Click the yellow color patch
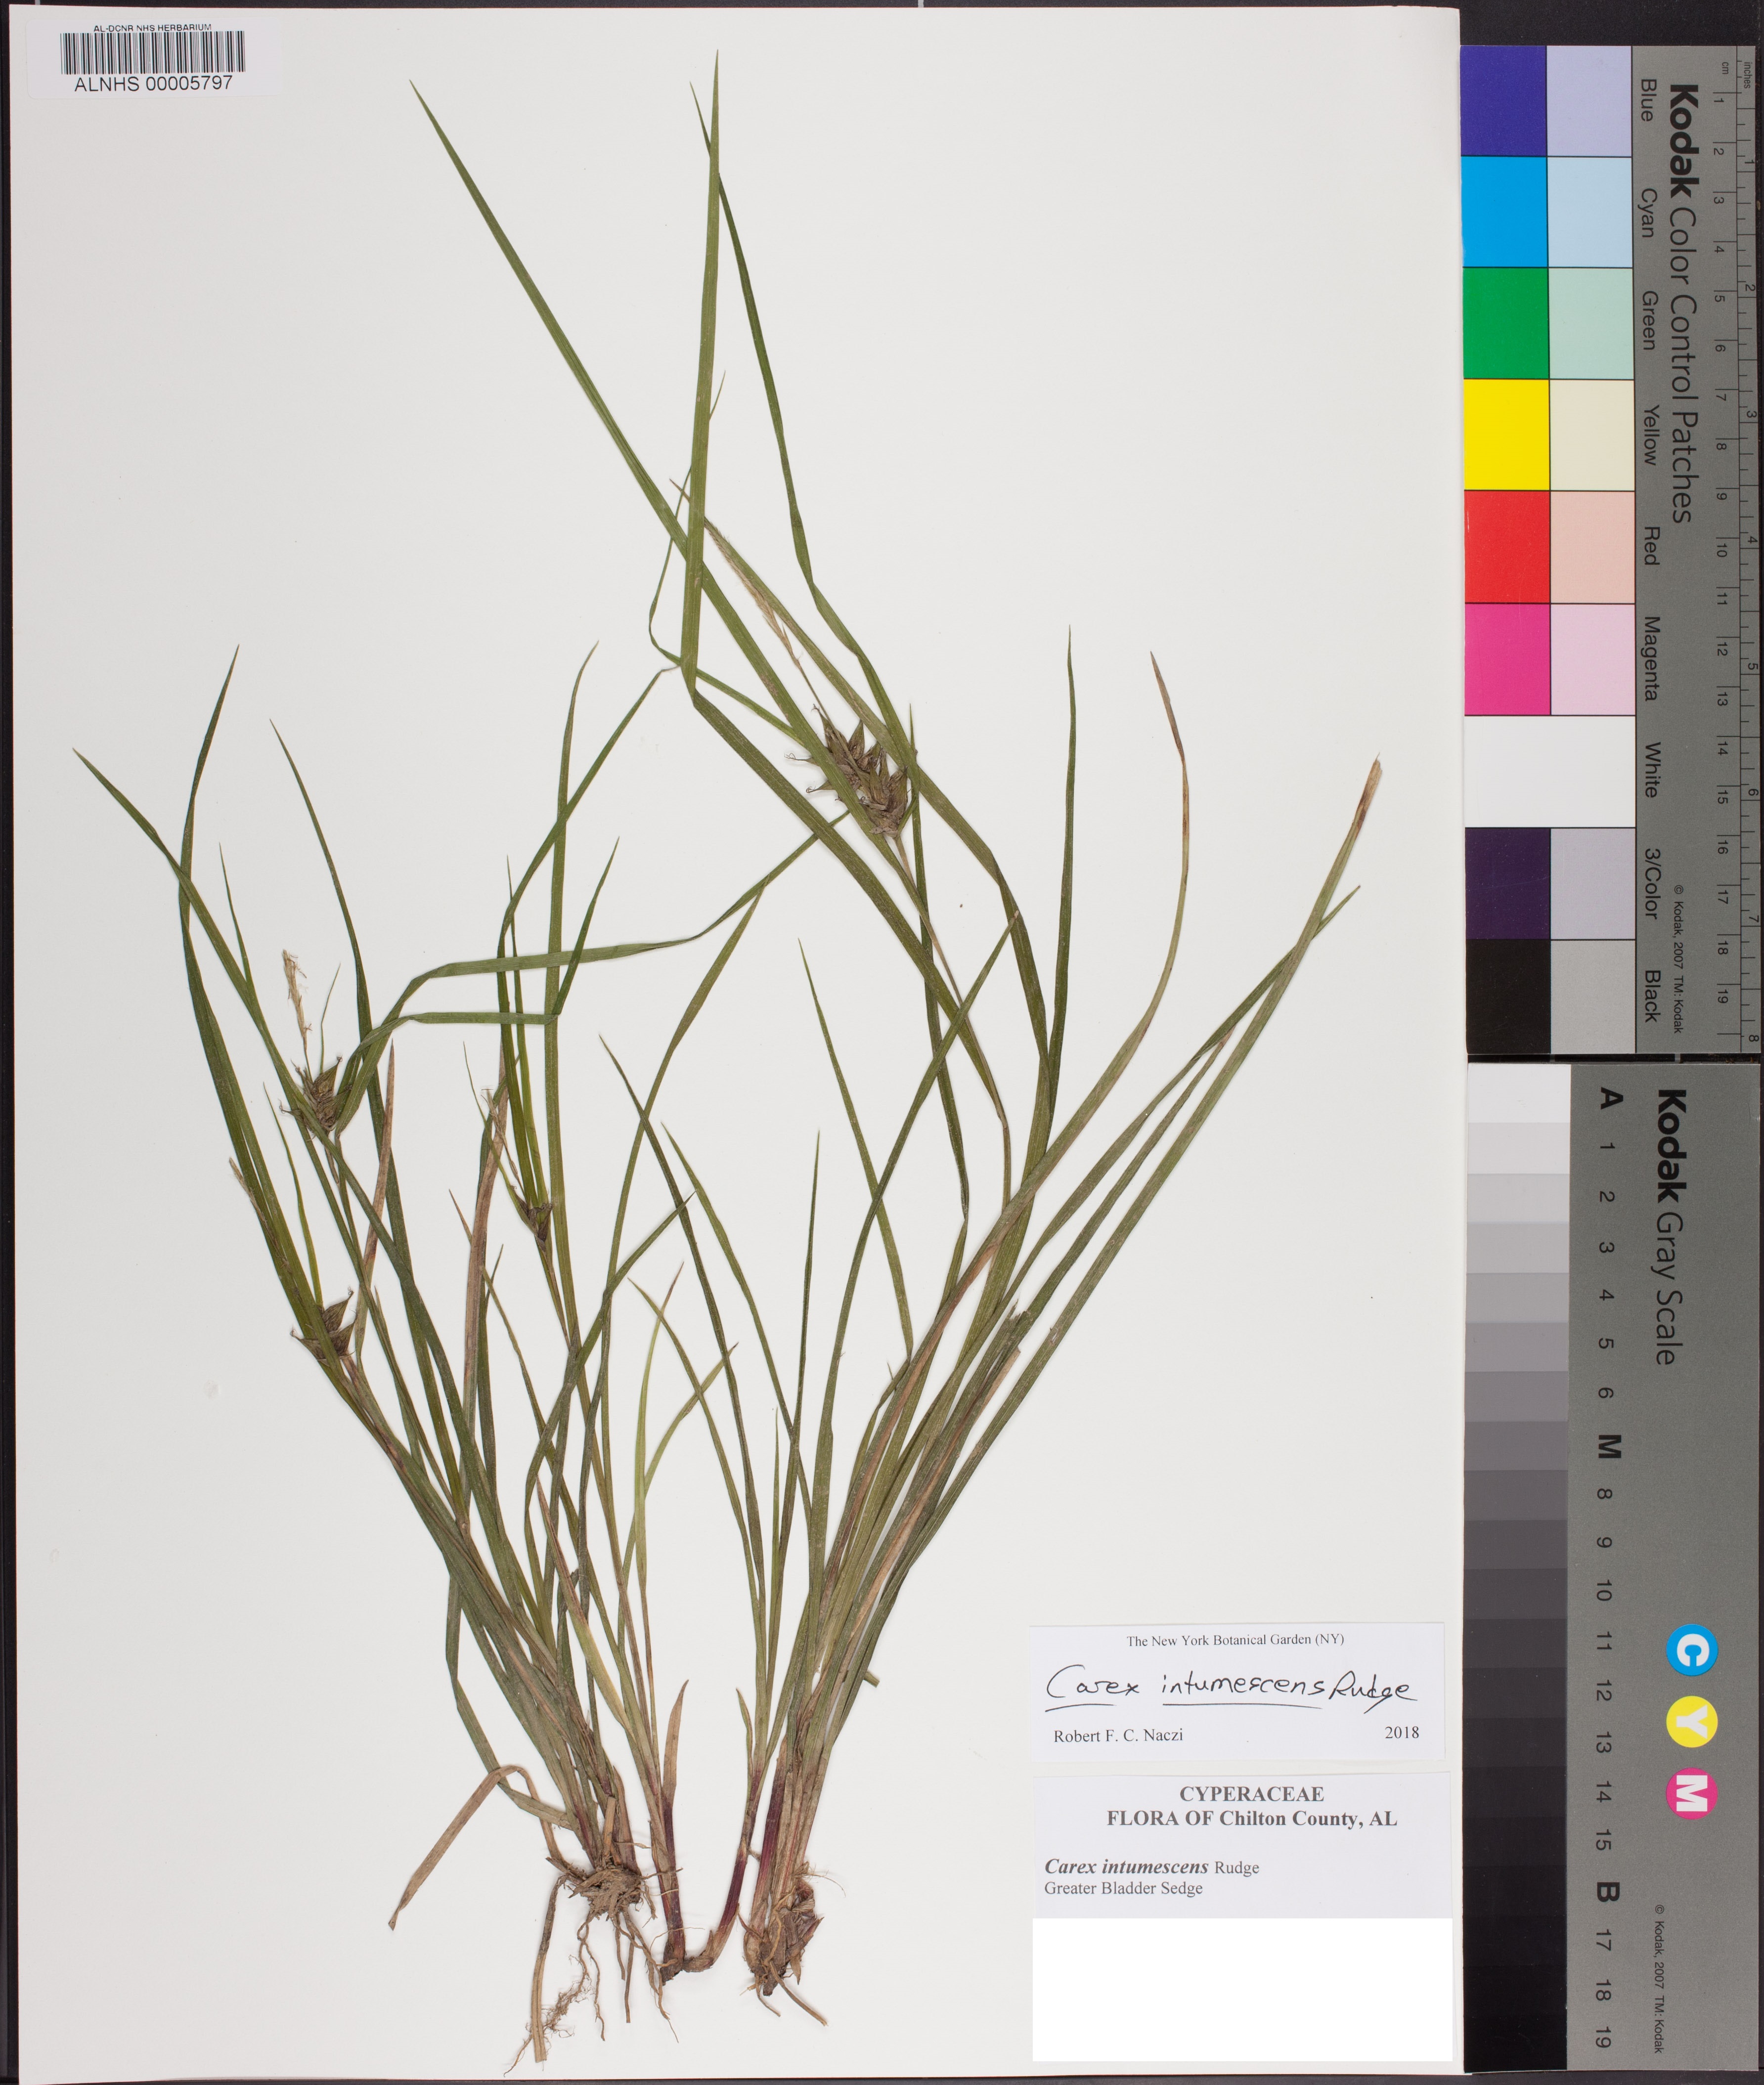Image resolution: width=1764 pixels, height=2085 pixels. click(1505, 434)
